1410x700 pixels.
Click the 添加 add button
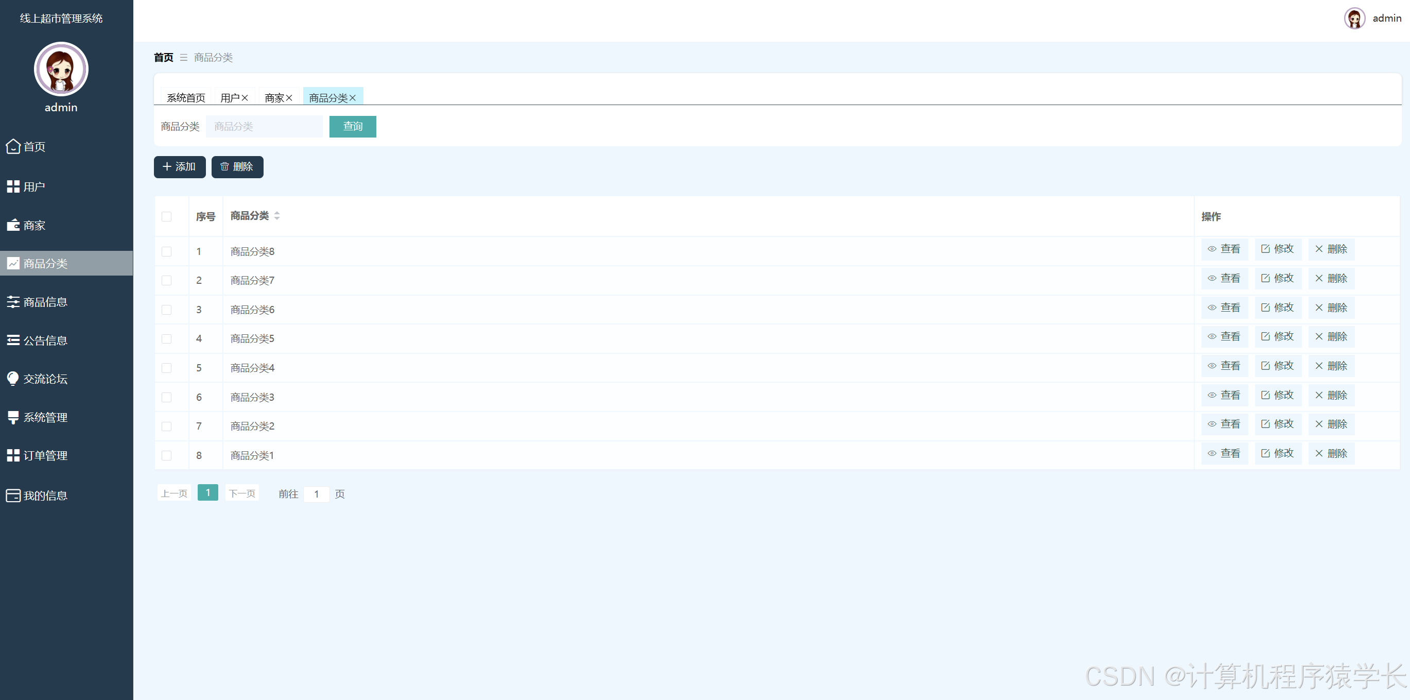[180, 167]
